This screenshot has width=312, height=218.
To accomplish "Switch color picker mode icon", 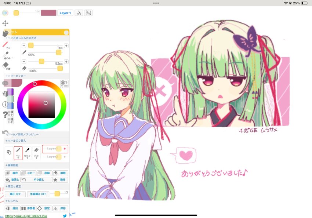I will coord(64,84).
